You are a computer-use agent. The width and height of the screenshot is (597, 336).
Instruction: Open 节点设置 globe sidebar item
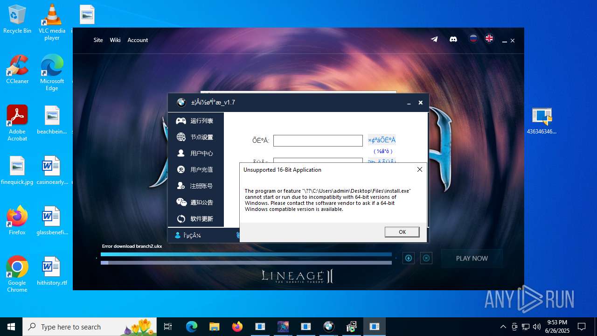tap(196, 137)
